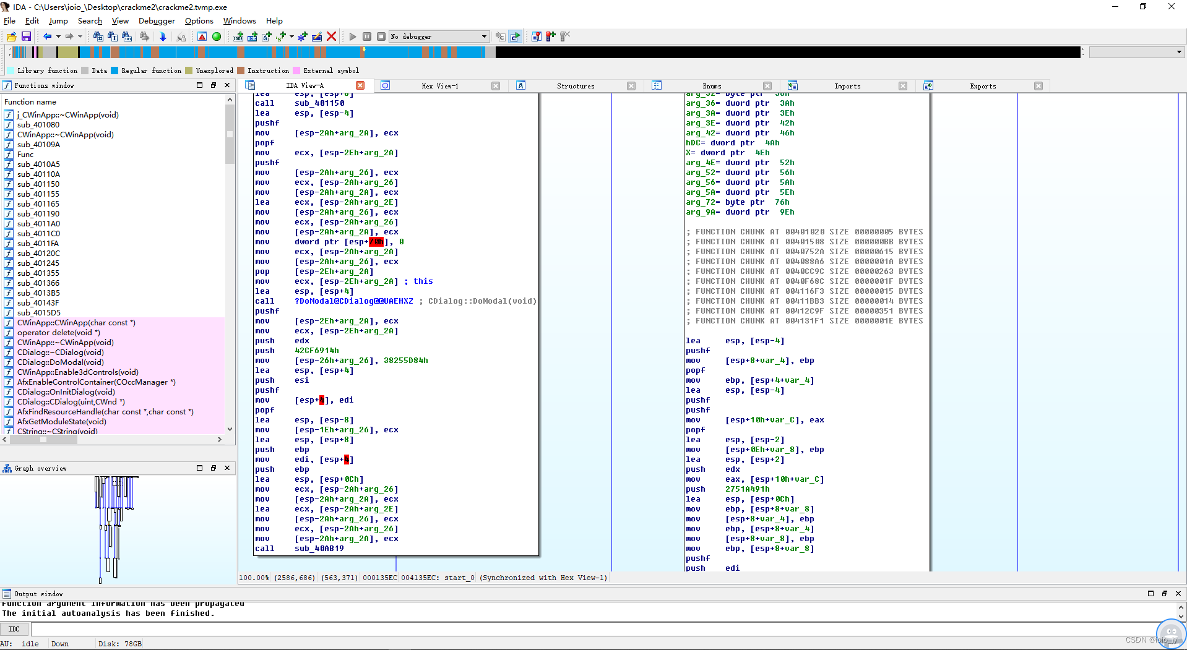Click the blue down-arrow toolbar icon
Image resolution: width=1187 pixels, height=650 pixels.
[163, 37]
